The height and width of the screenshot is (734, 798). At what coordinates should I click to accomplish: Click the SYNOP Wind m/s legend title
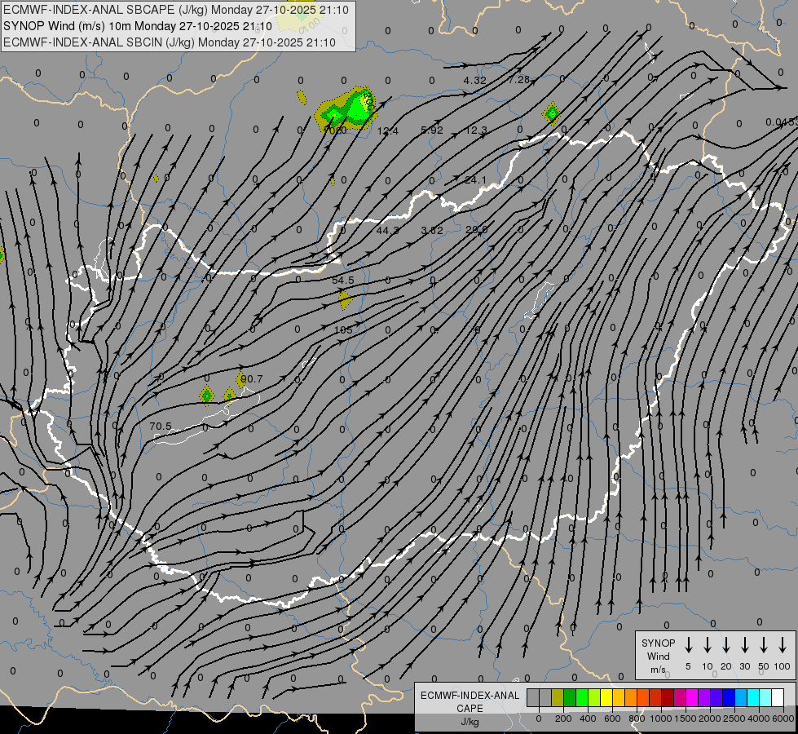pos(658,656)
